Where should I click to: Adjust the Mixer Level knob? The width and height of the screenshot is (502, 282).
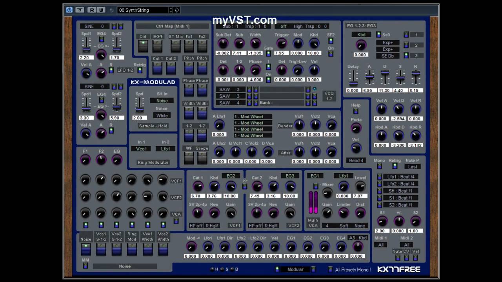click(360, 186)
